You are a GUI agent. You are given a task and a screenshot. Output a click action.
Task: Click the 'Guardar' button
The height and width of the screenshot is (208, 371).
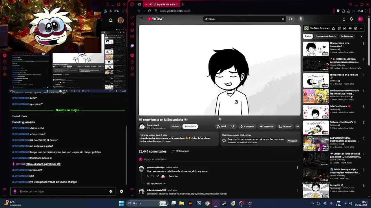(285, 127)
